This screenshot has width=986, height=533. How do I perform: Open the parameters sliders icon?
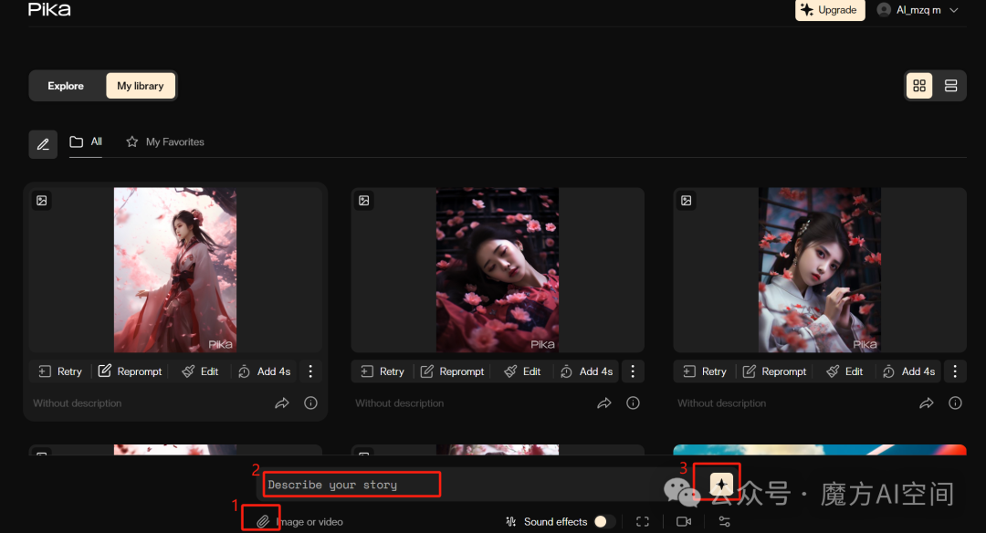pyautogui.click(x=724, y=521)
